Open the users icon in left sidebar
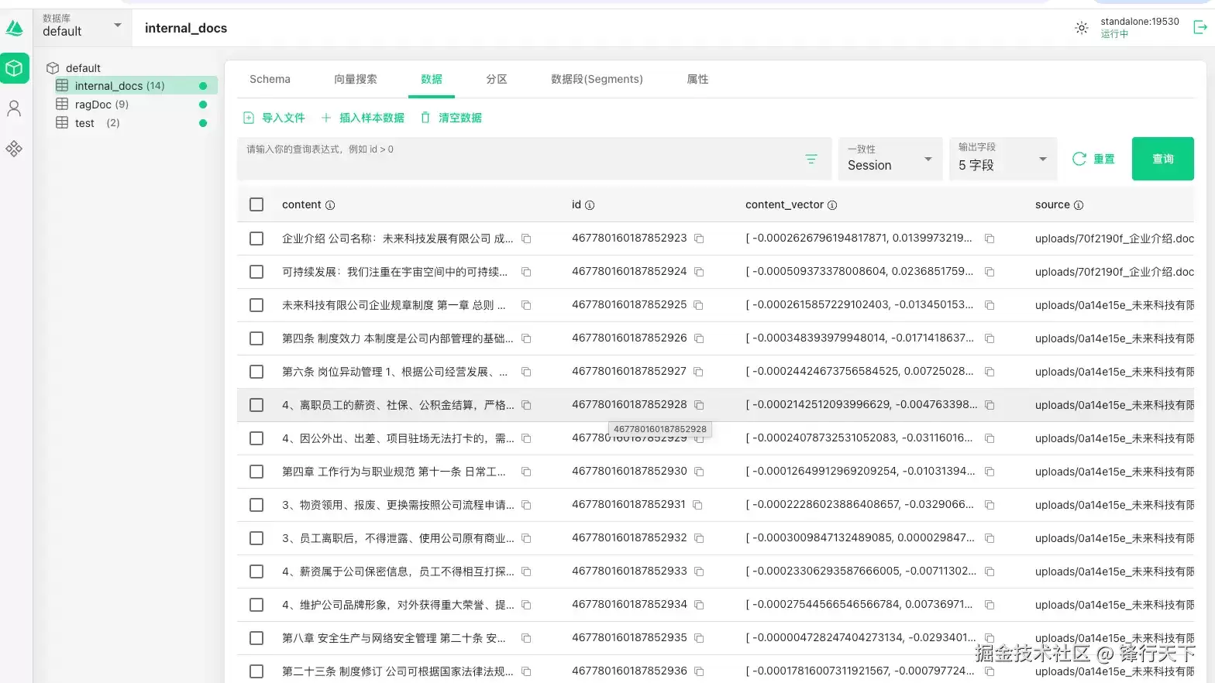 [14, 108]
